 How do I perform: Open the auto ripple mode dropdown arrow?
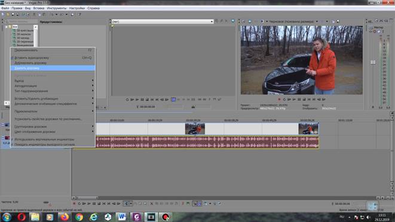210,203
